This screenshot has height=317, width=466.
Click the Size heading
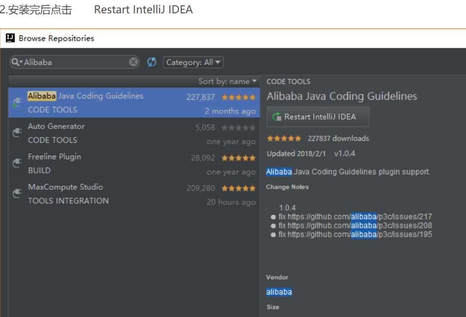coord(273,307)
